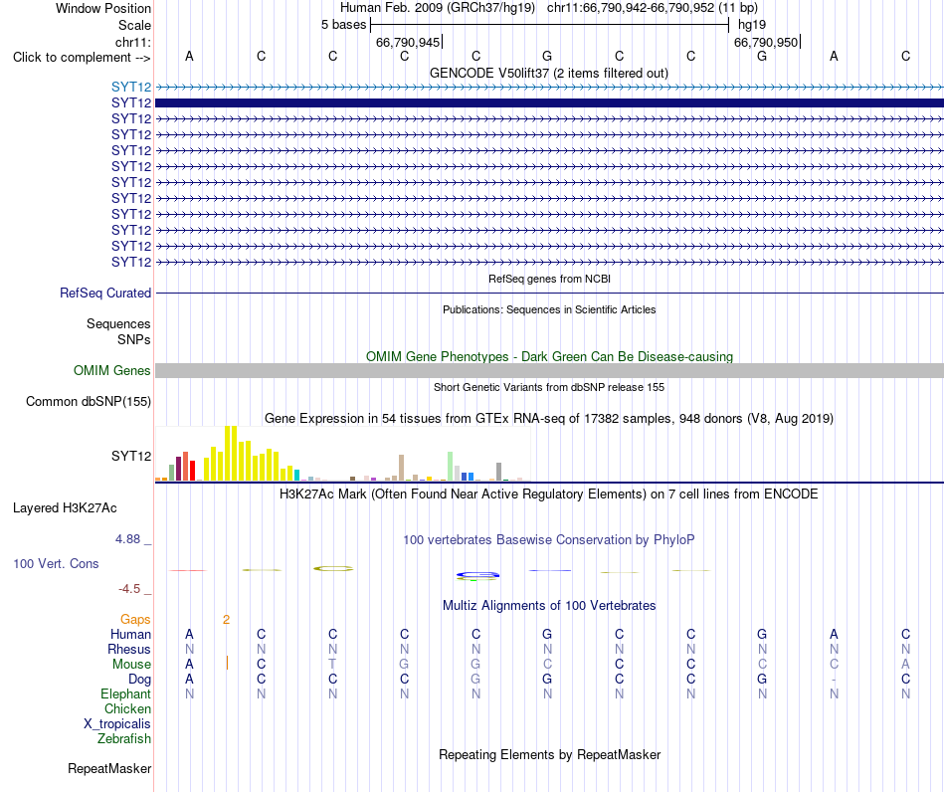The image size is (945, 792).
Task: Open '100 vertebrates Basewise Conservation by PhyloP' title
Action: coord(549,540)
